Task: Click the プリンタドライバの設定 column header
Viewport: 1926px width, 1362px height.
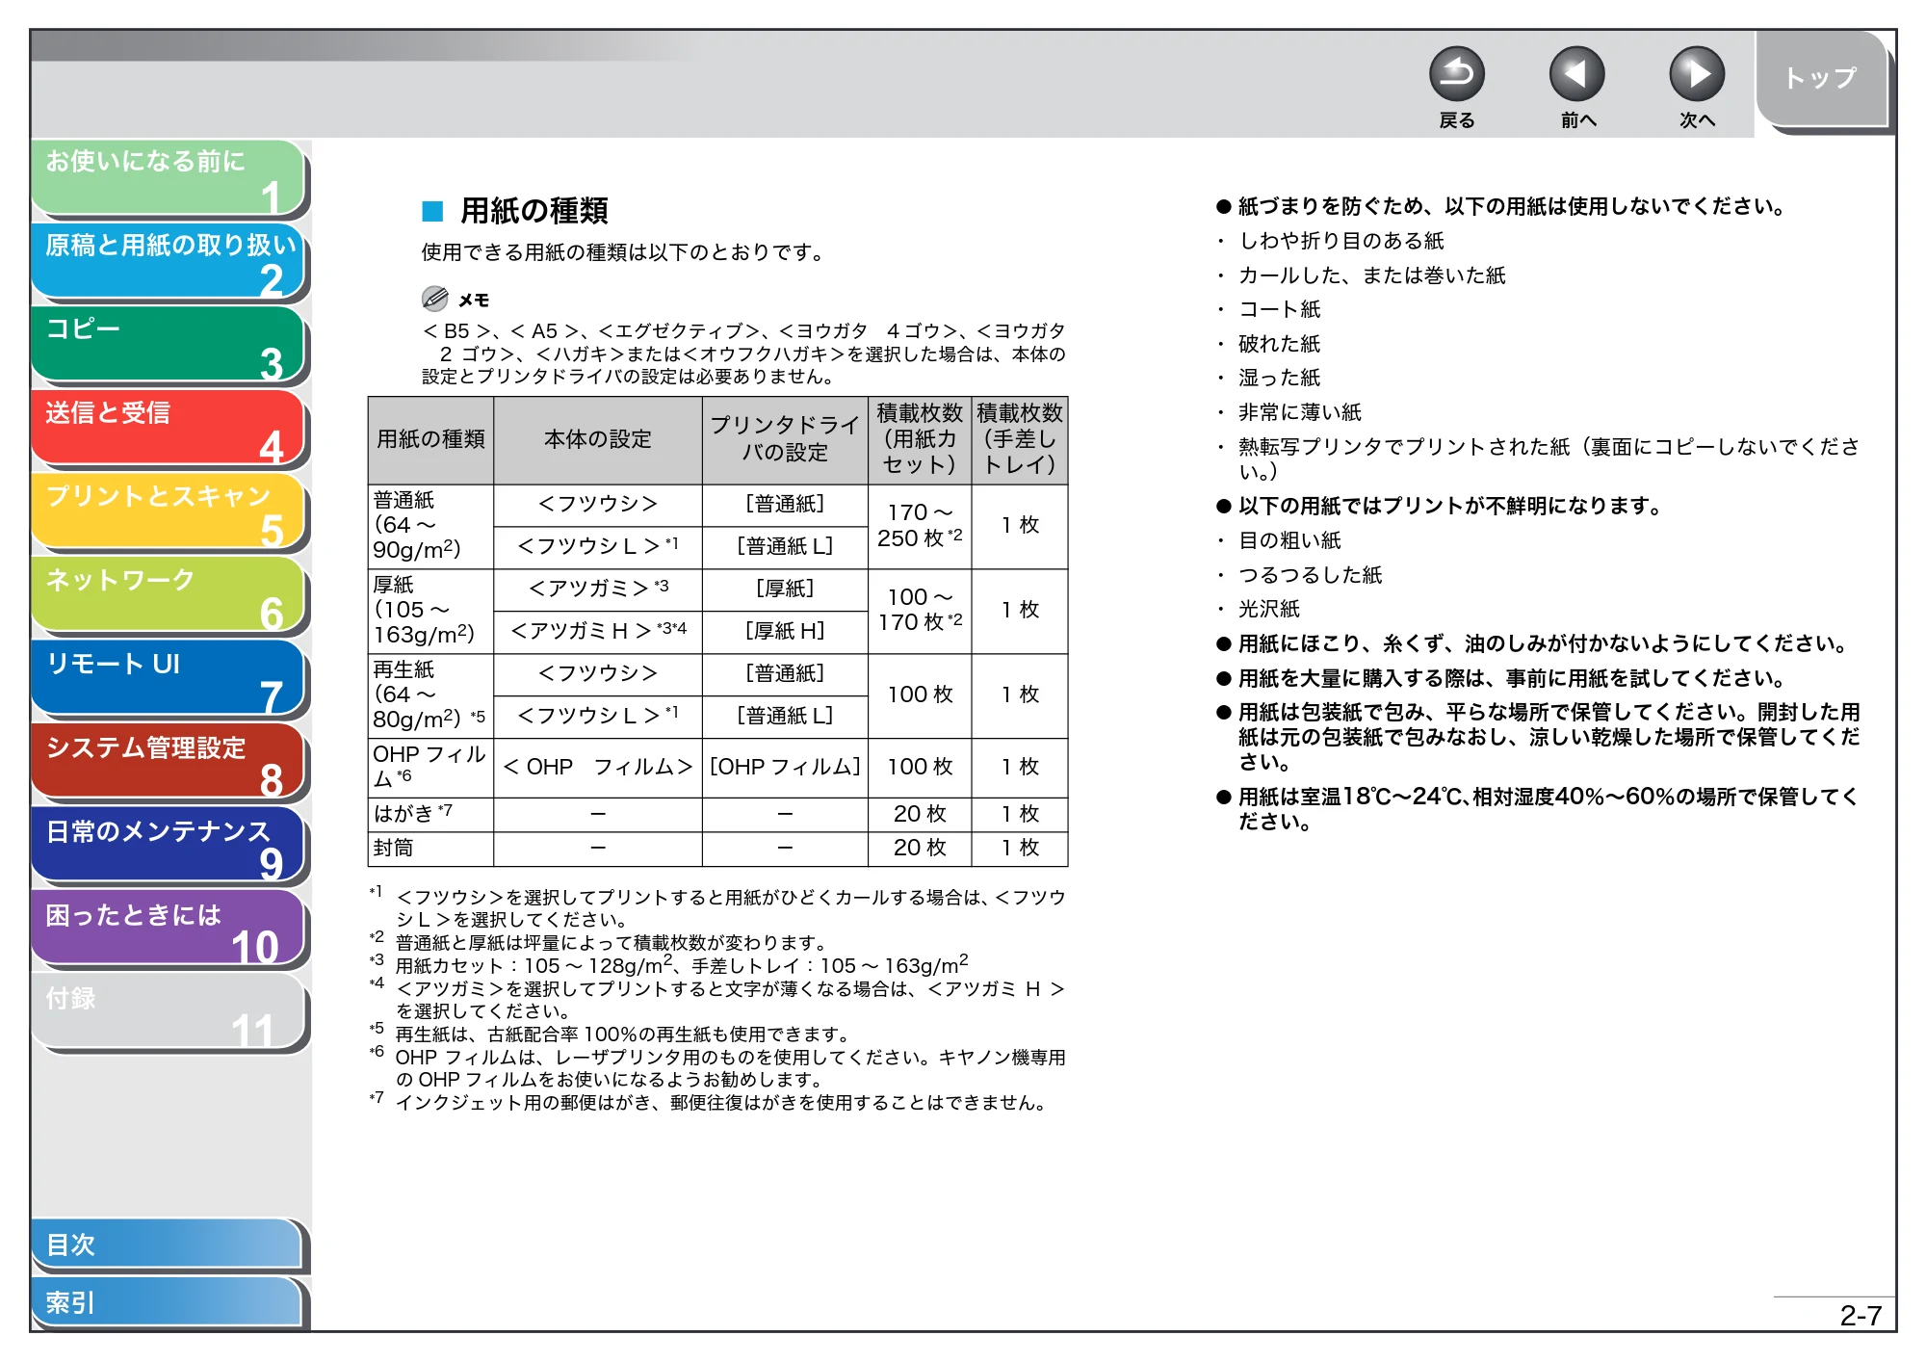Action: pos(785,439)
